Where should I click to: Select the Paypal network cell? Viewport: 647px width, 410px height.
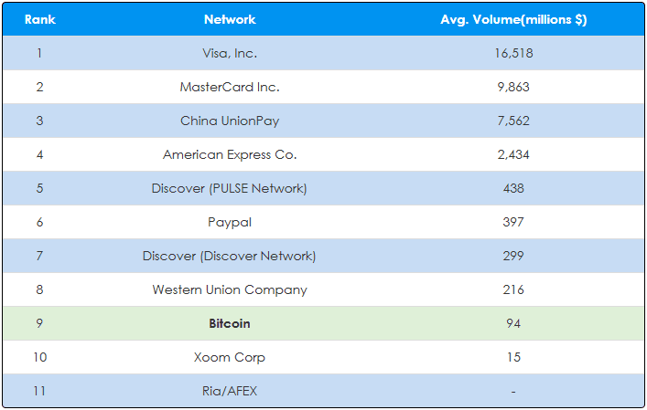230,222
